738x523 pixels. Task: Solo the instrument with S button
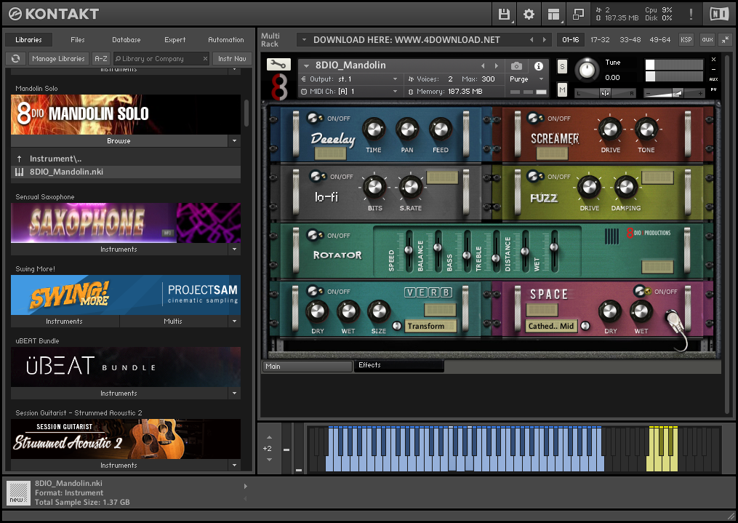[x=562, y=66]
